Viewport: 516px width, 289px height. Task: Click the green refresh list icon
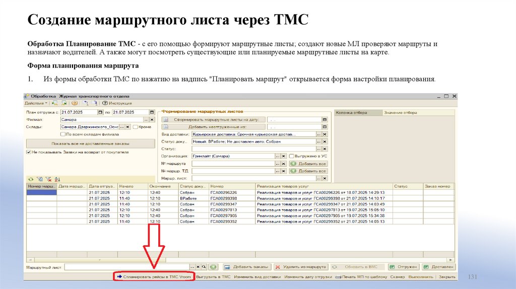pos(31,179)
